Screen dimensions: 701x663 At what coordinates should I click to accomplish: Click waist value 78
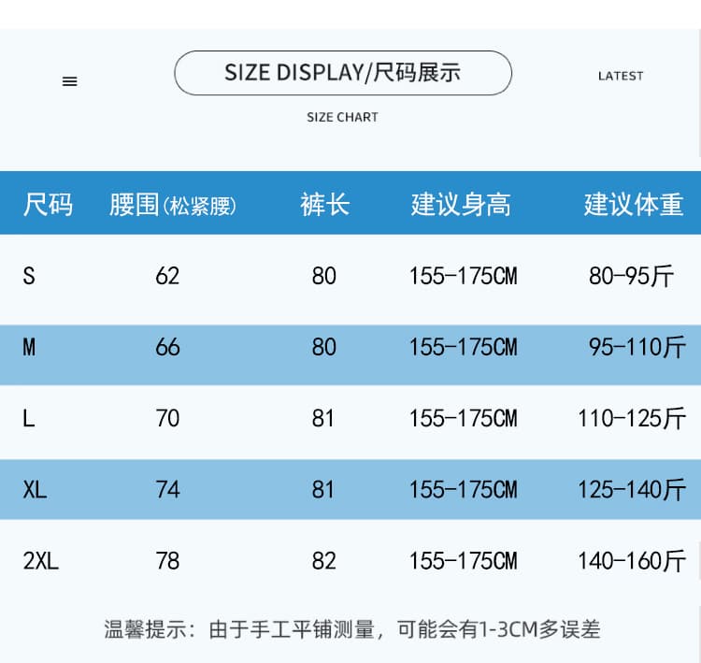click(167, 560)
